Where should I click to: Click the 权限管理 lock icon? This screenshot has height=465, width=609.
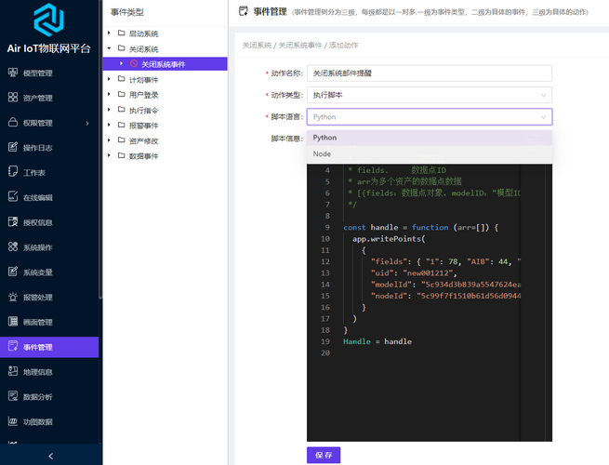(x=13, y=123)
